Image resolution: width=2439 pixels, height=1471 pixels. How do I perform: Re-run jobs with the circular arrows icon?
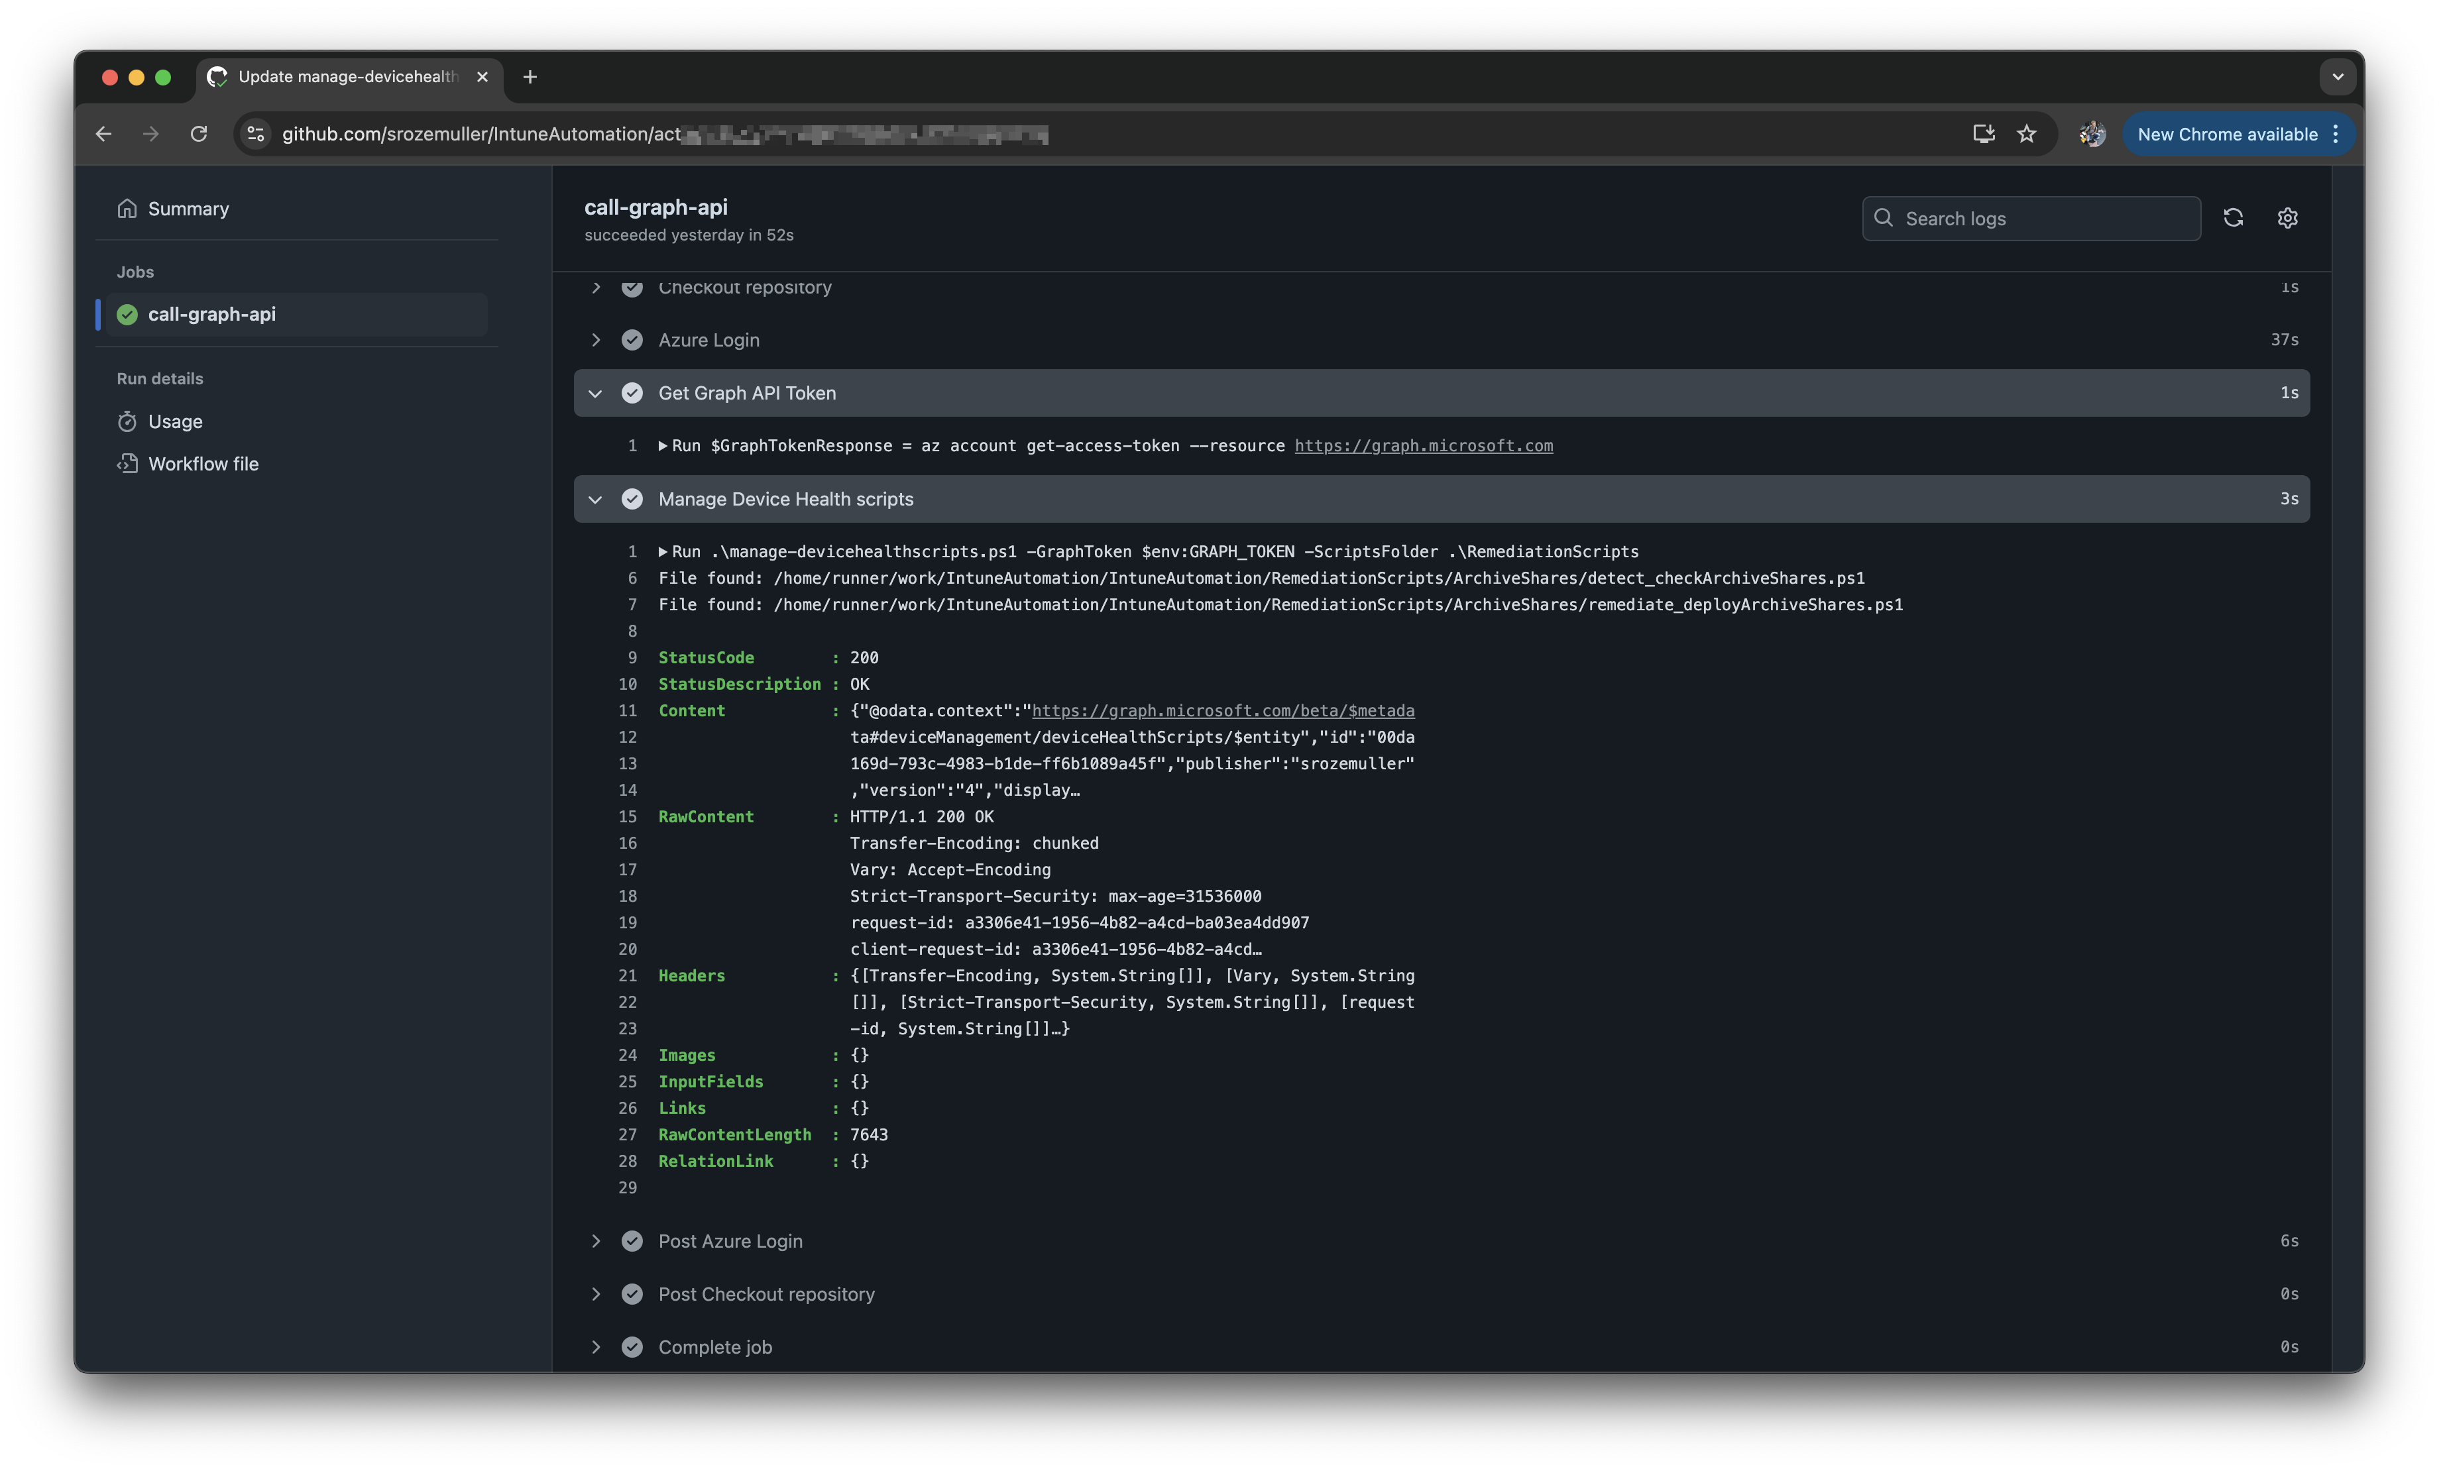(x=2233, y=217)
